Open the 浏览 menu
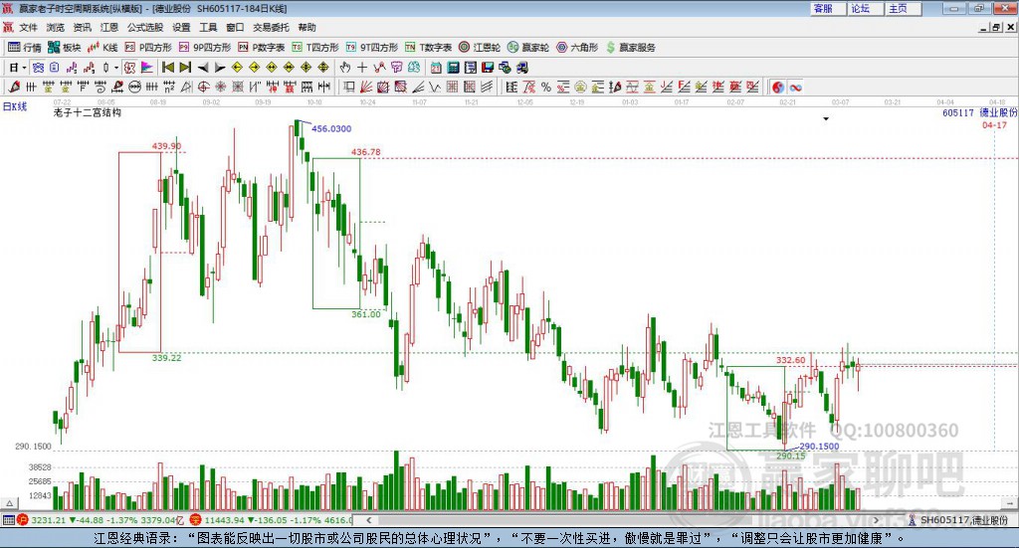This screenshot has width=1019, height=548. pos(56,27)
